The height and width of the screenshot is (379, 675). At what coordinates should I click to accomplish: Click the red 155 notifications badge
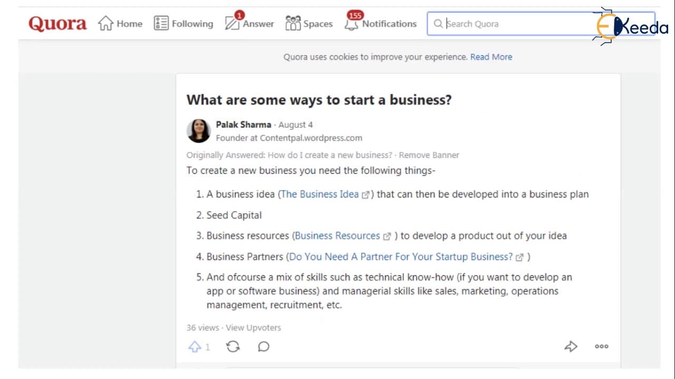(x=355, y=15)
